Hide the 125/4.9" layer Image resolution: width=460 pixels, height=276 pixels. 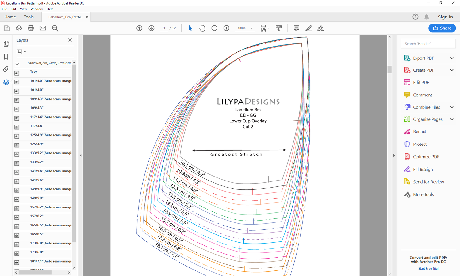[17, 145]
